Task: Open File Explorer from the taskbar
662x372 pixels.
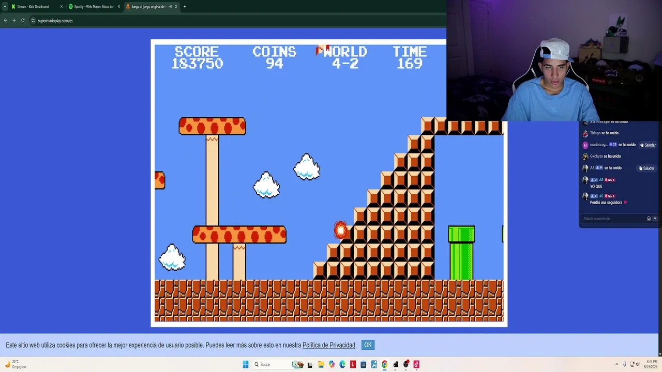Action: [x=321, y=364]
